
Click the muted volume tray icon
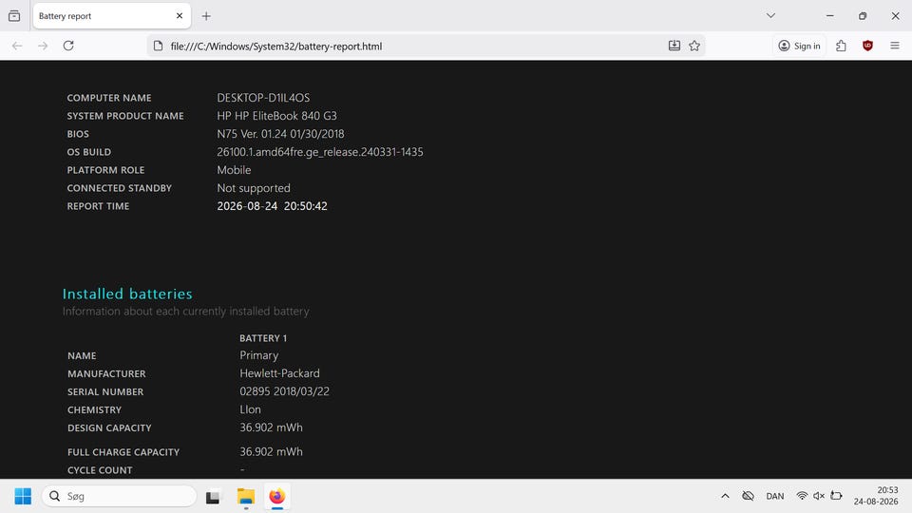click(819, 496)
